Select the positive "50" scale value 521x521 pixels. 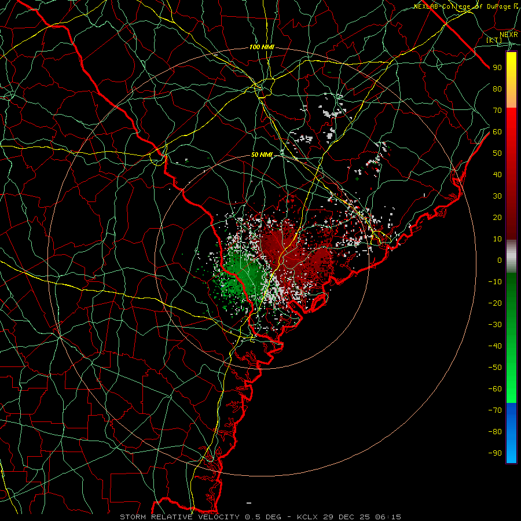point(497,153)
